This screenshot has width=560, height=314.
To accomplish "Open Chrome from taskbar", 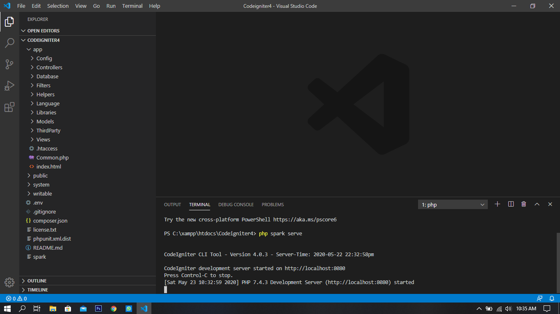I will click(x=114, y=309).
